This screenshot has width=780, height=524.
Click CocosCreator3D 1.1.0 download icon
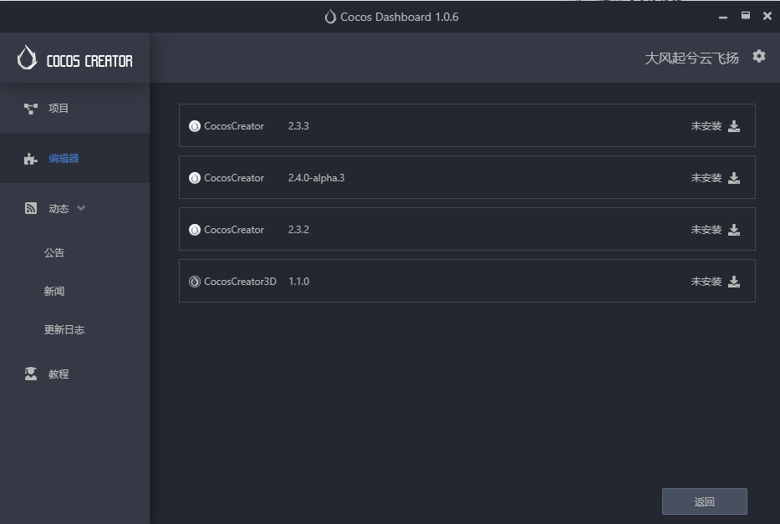(734, 282)
